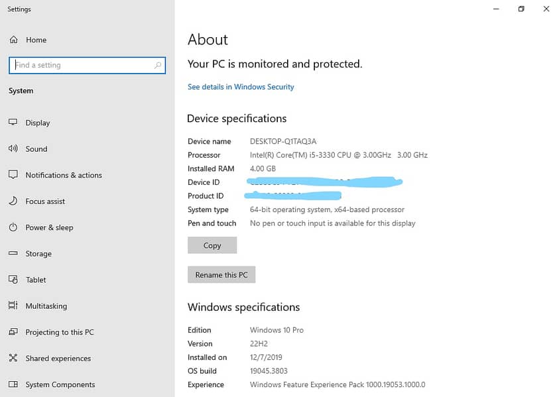The width and height of the screenshot is (559, 397).
Task: Click the OS build 19045.3803 value
Action: point(269,371)
